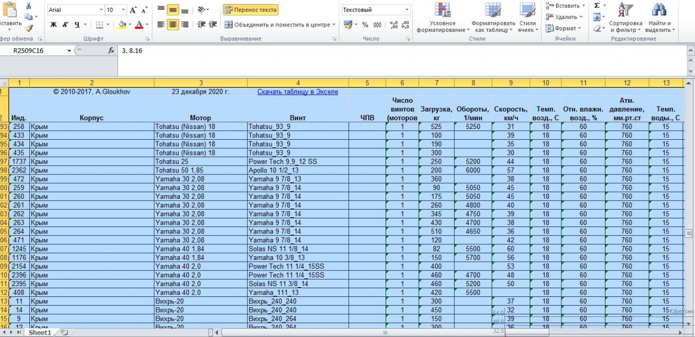Click the AutoSum sigma icon
This screenshot has height=337, width=695.
click(597, 5)
